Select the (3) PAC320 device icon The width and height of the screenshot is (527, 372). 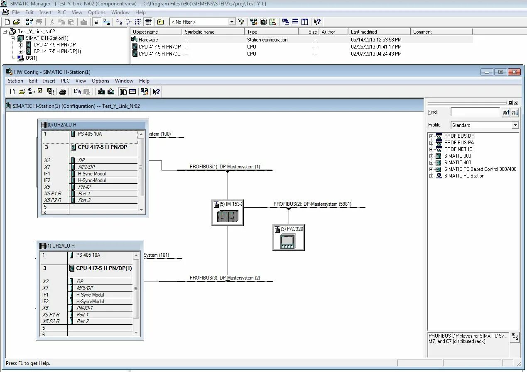pos(289,238)
